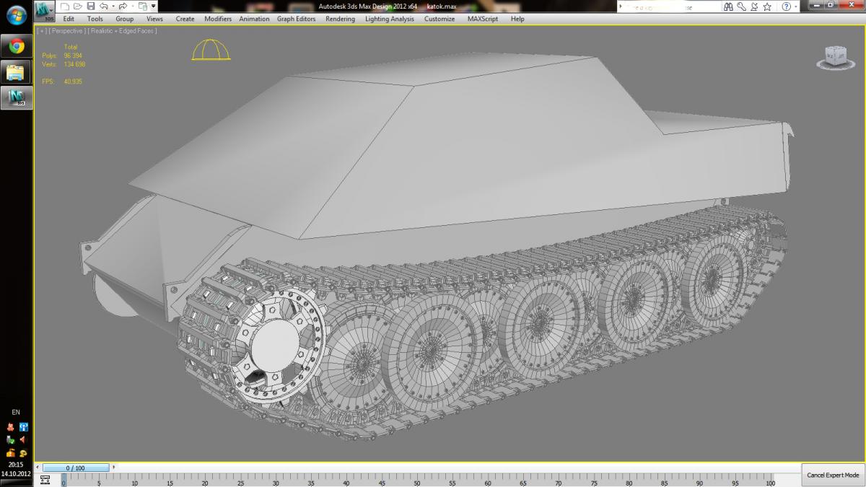Screen dimensions: 866x487
Task: Click the Undo arrow icon
Action: pyautogui.click(x=103, y=6)
